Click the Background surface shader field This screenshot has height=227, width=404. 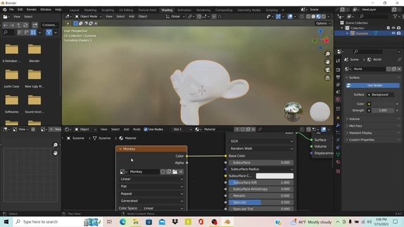pyautogui.click(x=381, y=95)
